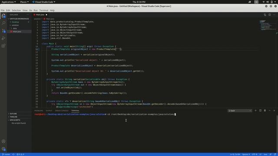Open the File menu
Viewport: 278px width, 156px height.
(x=3, y=10)
